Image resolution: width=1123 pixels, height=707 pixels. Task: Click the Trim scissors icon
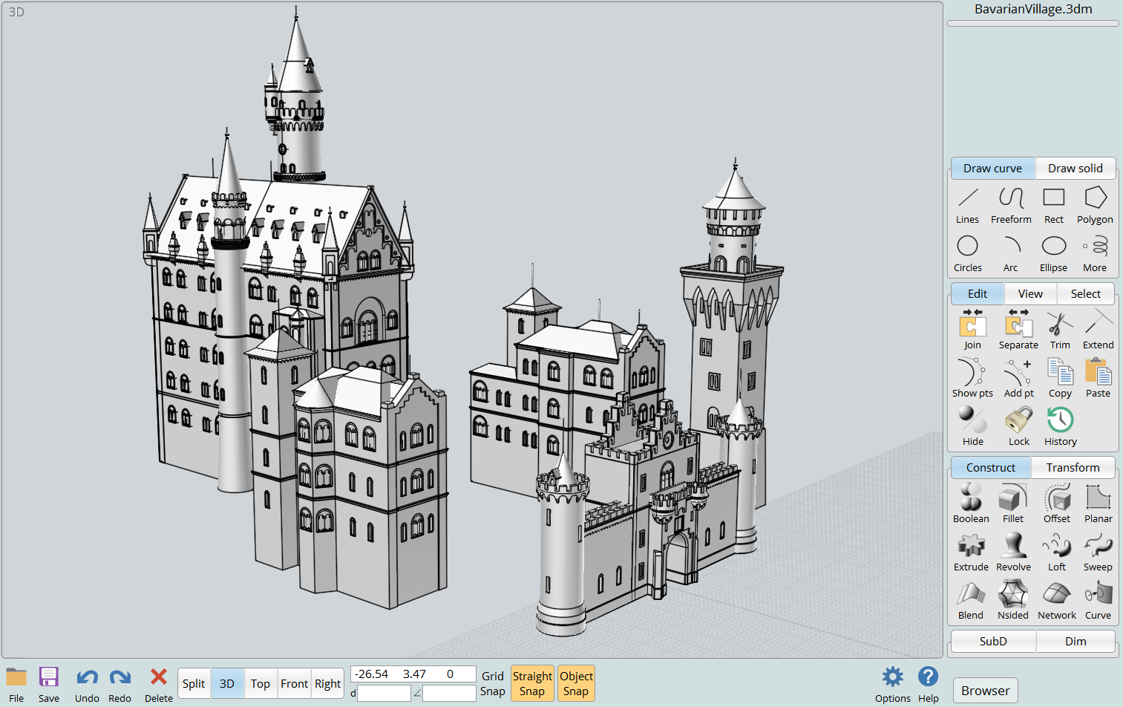[1060, 330]
